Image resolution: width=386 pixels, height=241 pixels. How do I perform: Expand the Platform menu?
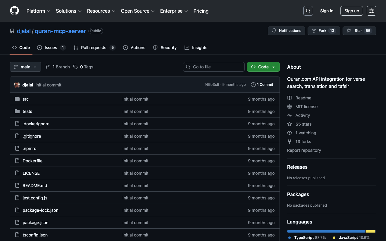38,11
